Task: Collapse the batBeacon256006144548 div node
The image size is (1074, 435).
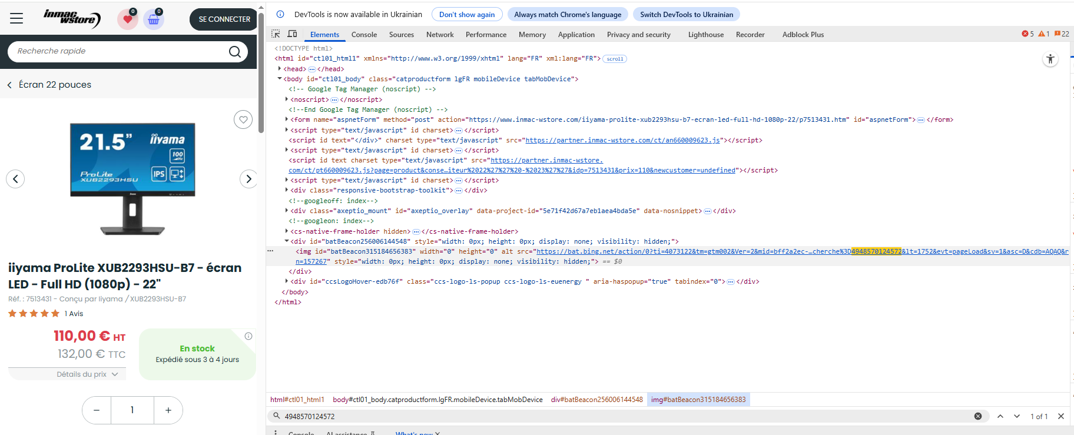Action: [287, 241]
